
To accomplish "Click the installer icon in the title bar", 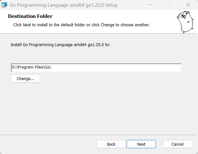I will [4, 5].
